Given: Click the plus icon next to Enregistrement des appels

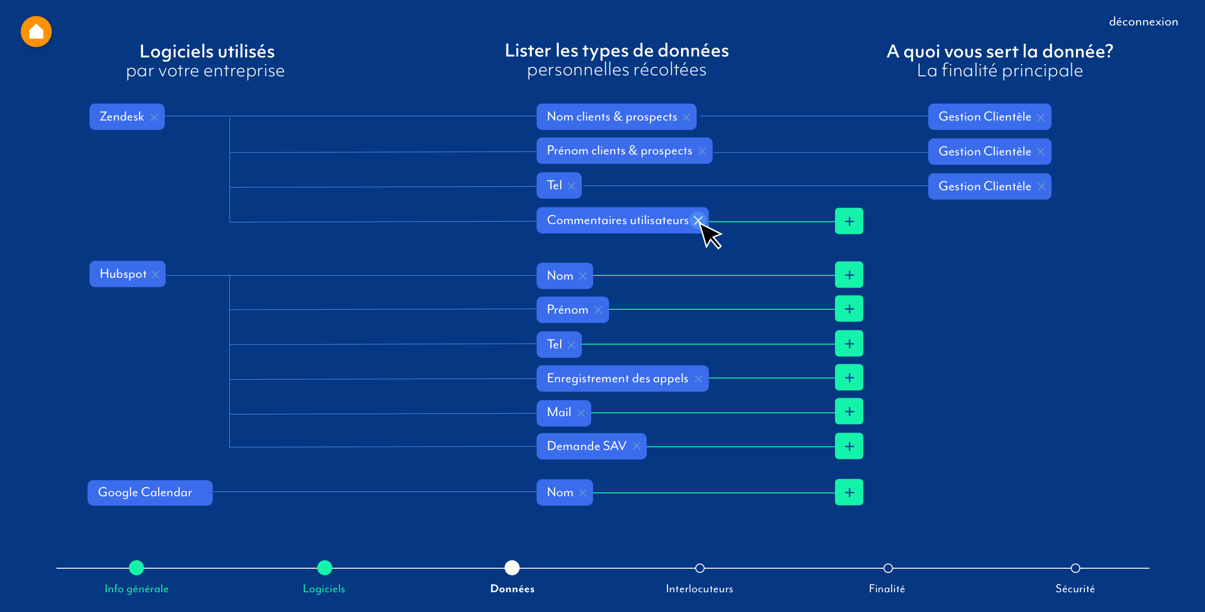Looking at the screenshot, I should [x=849, y=378].
